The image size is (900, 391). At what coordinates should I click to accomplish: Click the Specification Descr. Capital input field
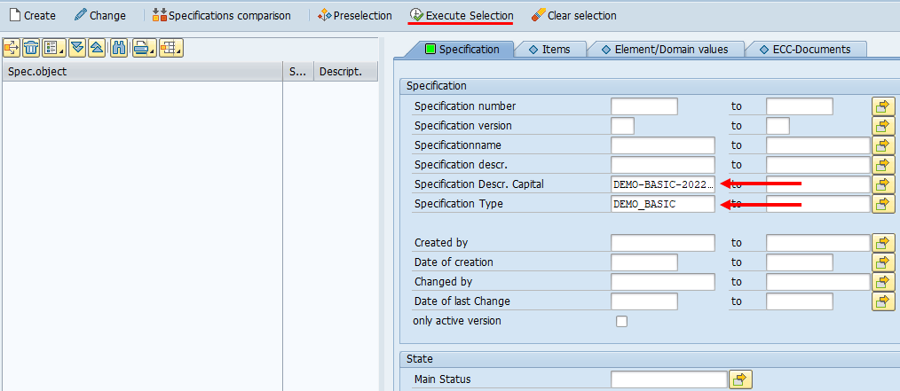(662, 184)
